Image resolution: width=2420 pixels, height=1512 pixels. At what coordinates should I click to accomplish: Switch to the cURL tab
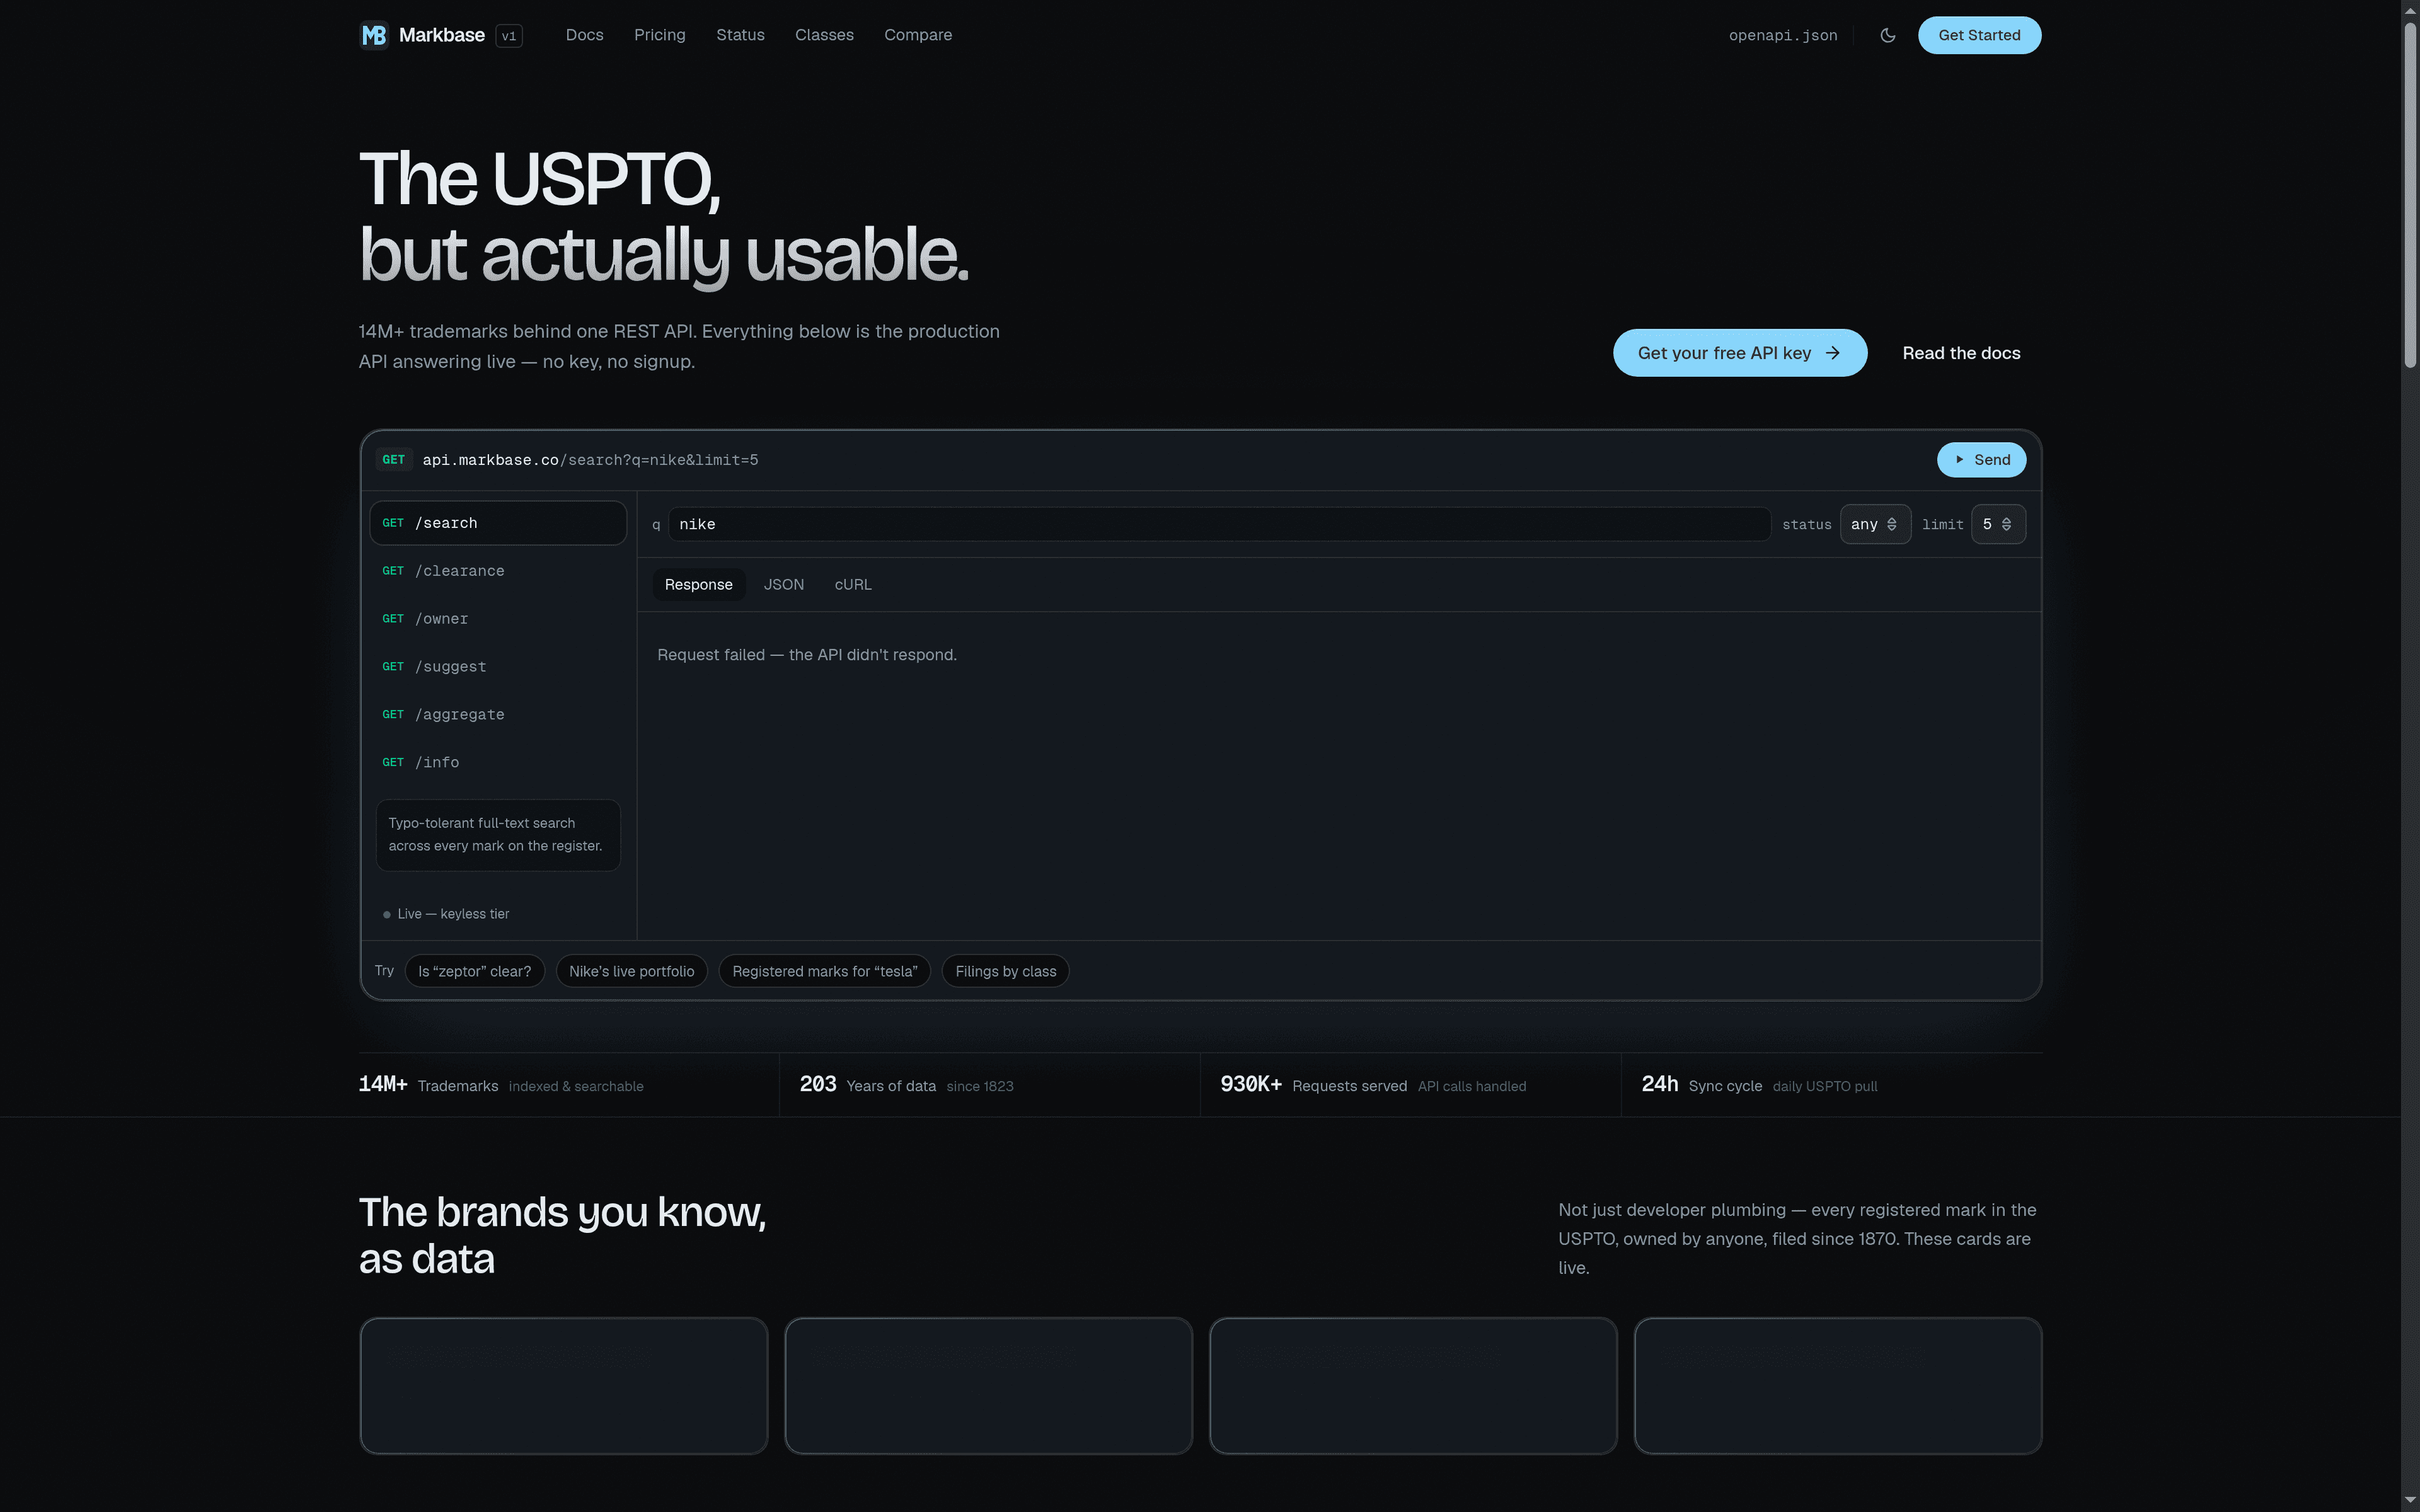tap(853, 585)
